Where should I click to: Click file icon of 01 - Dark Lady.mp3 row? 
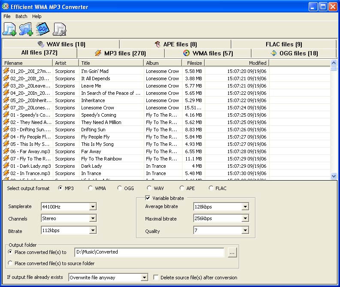(6, 166)
